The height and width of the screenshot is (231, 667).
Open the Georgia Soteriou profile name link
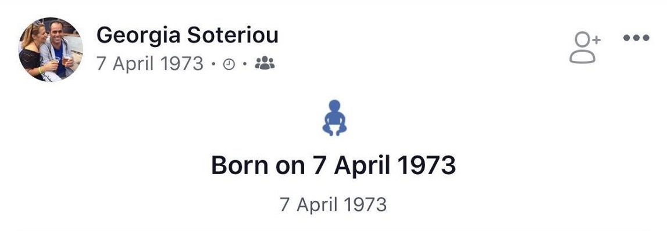(187, 35)
